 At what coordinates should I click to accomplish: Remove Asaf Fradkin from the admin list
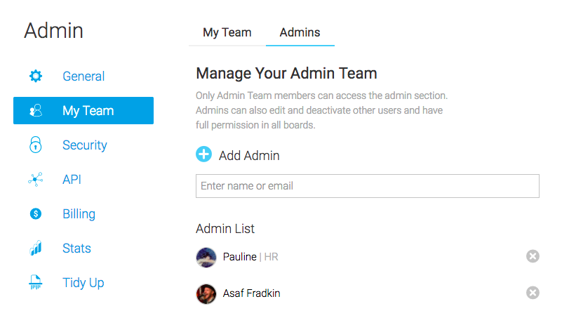(x=533, y=293)
